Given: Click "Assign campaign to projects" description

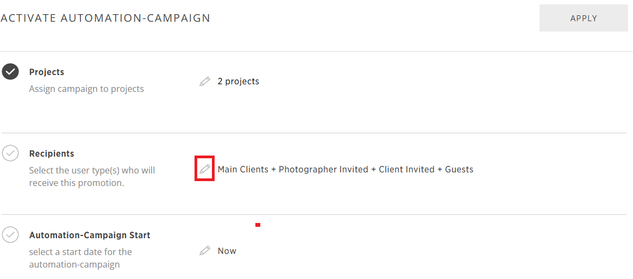Looking at the screenshot, I should click(x=86, y=89).
